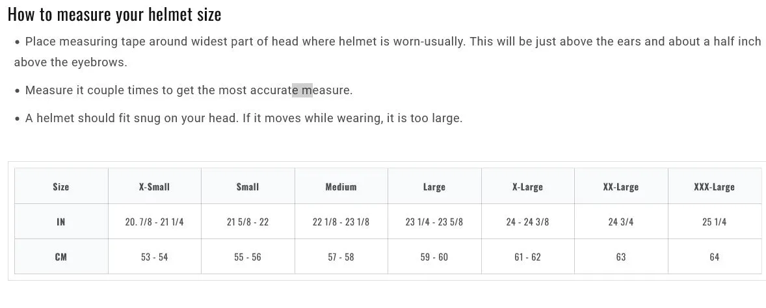Screen dimensions: 766x308
Task: Click the highlighted text in 'accurate measure'
Action: [x=302, y=90]
